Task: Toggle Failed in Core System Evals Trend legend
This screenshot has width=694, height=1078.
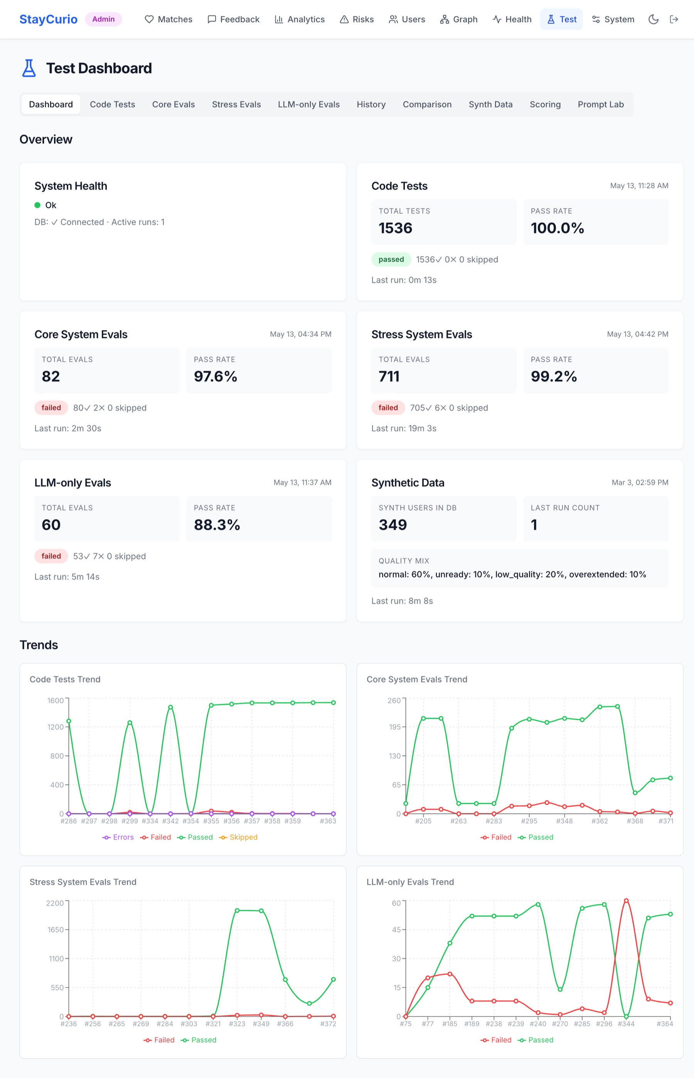Action: (496, 837)
